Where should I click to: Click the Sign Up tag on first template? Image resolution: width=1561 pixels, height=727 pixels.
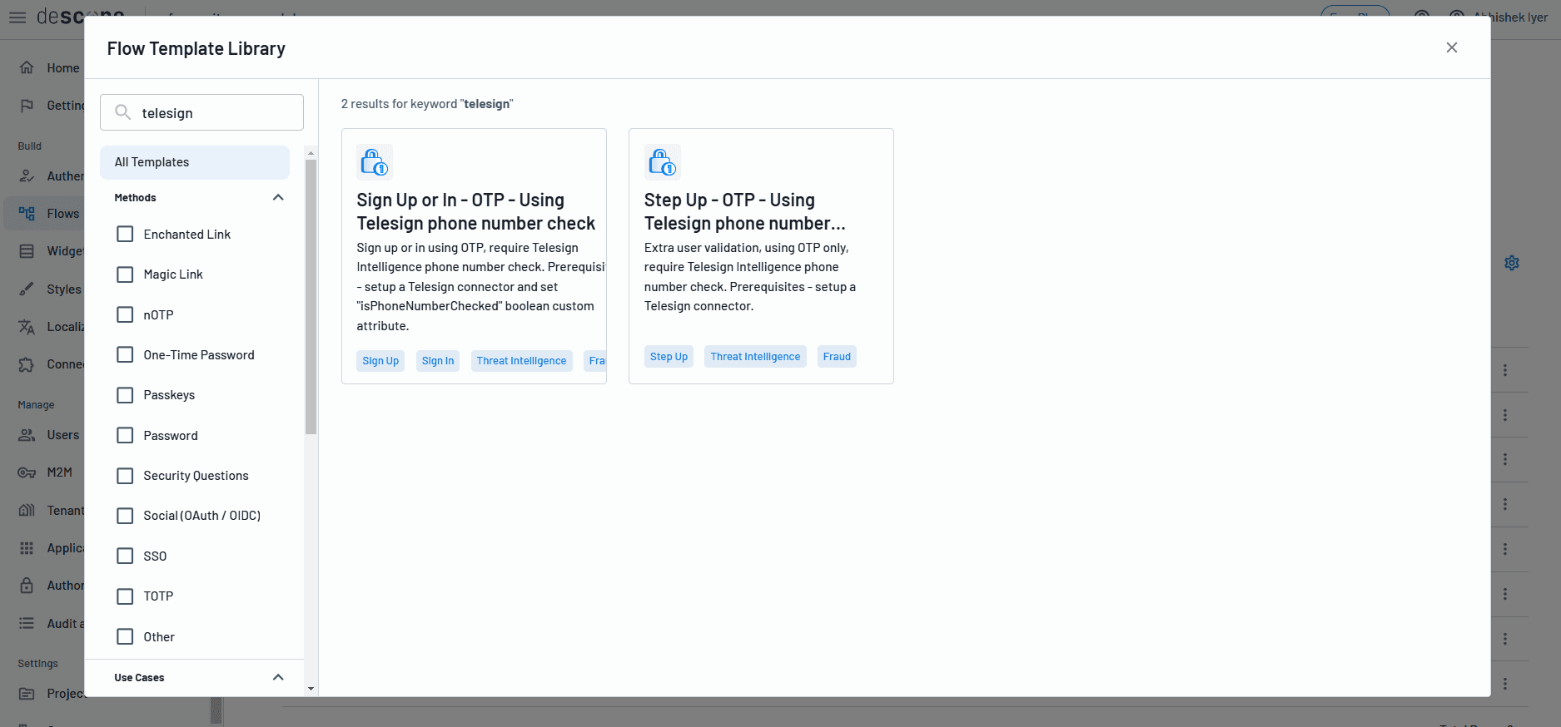click(x=380, y=361)
